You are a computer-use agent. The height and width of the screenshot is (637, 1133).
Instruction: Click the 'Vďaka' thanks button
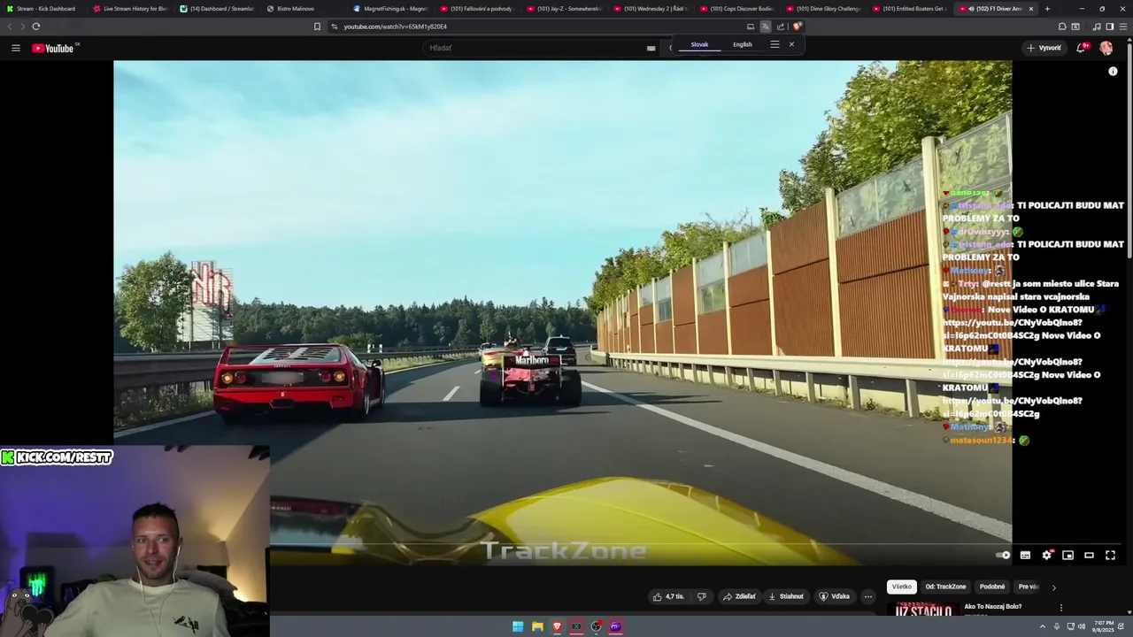click(835, 596)
